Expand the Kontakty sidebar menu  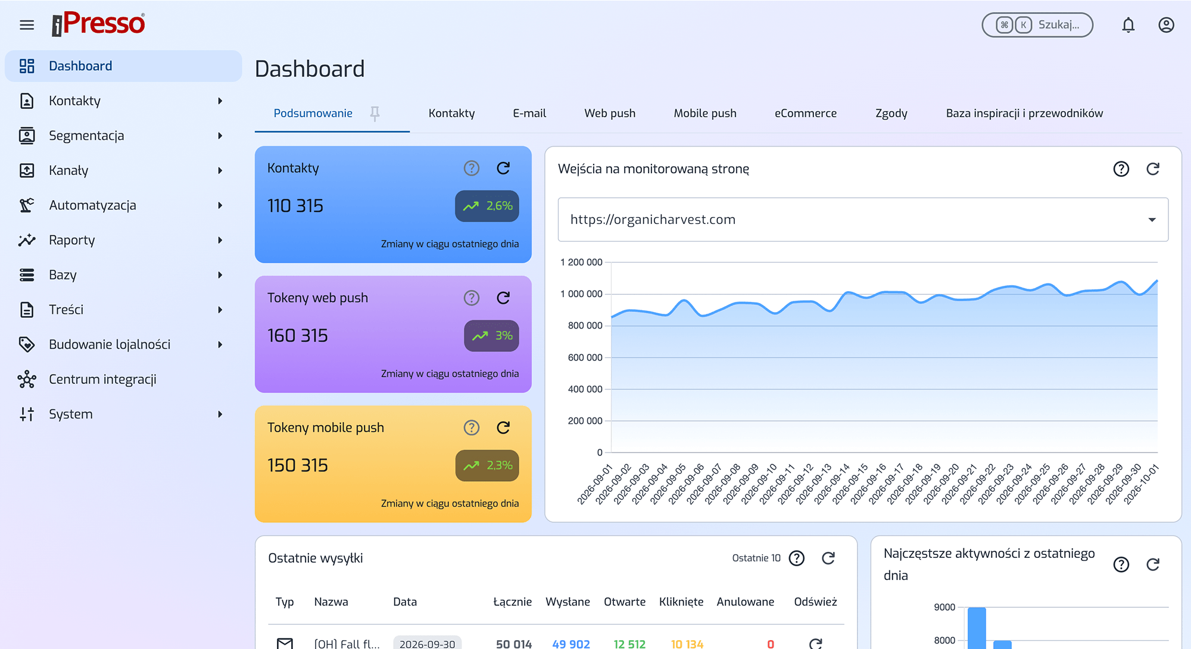[220, 101]
